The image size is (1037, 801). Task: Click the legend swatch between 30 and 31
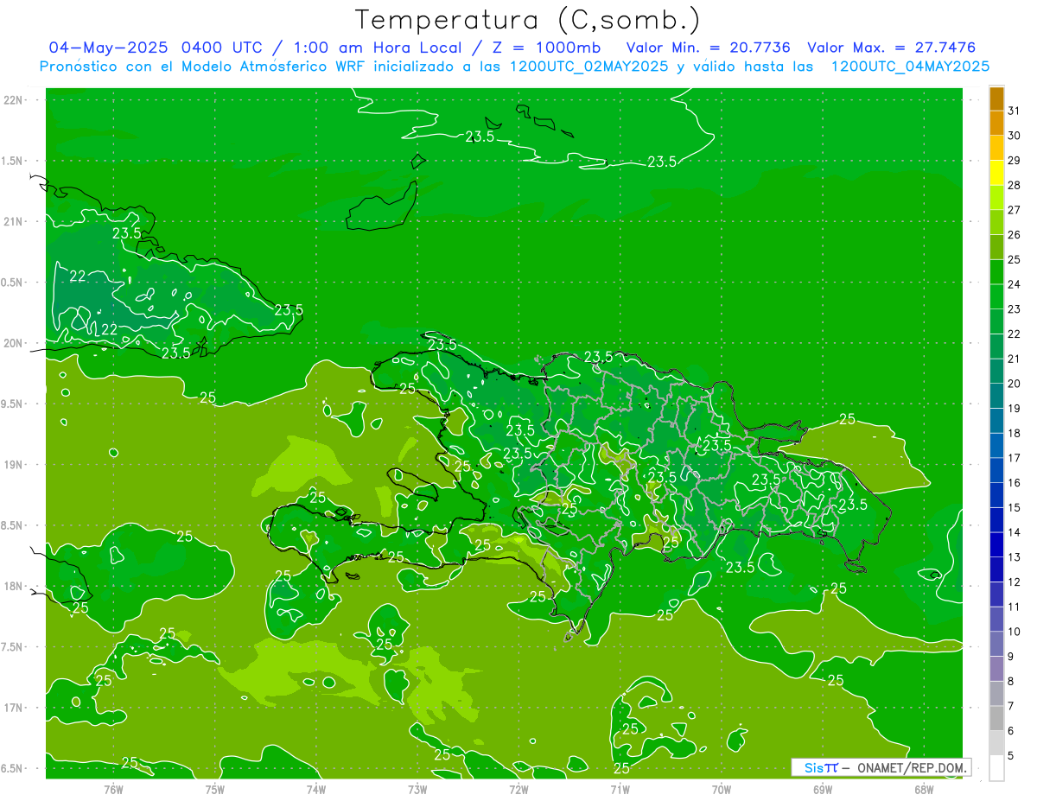[996, 124]
